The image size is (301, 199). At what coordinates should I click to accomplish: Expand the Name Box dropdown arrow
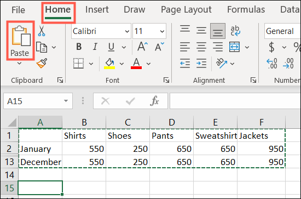click(66, 101)
